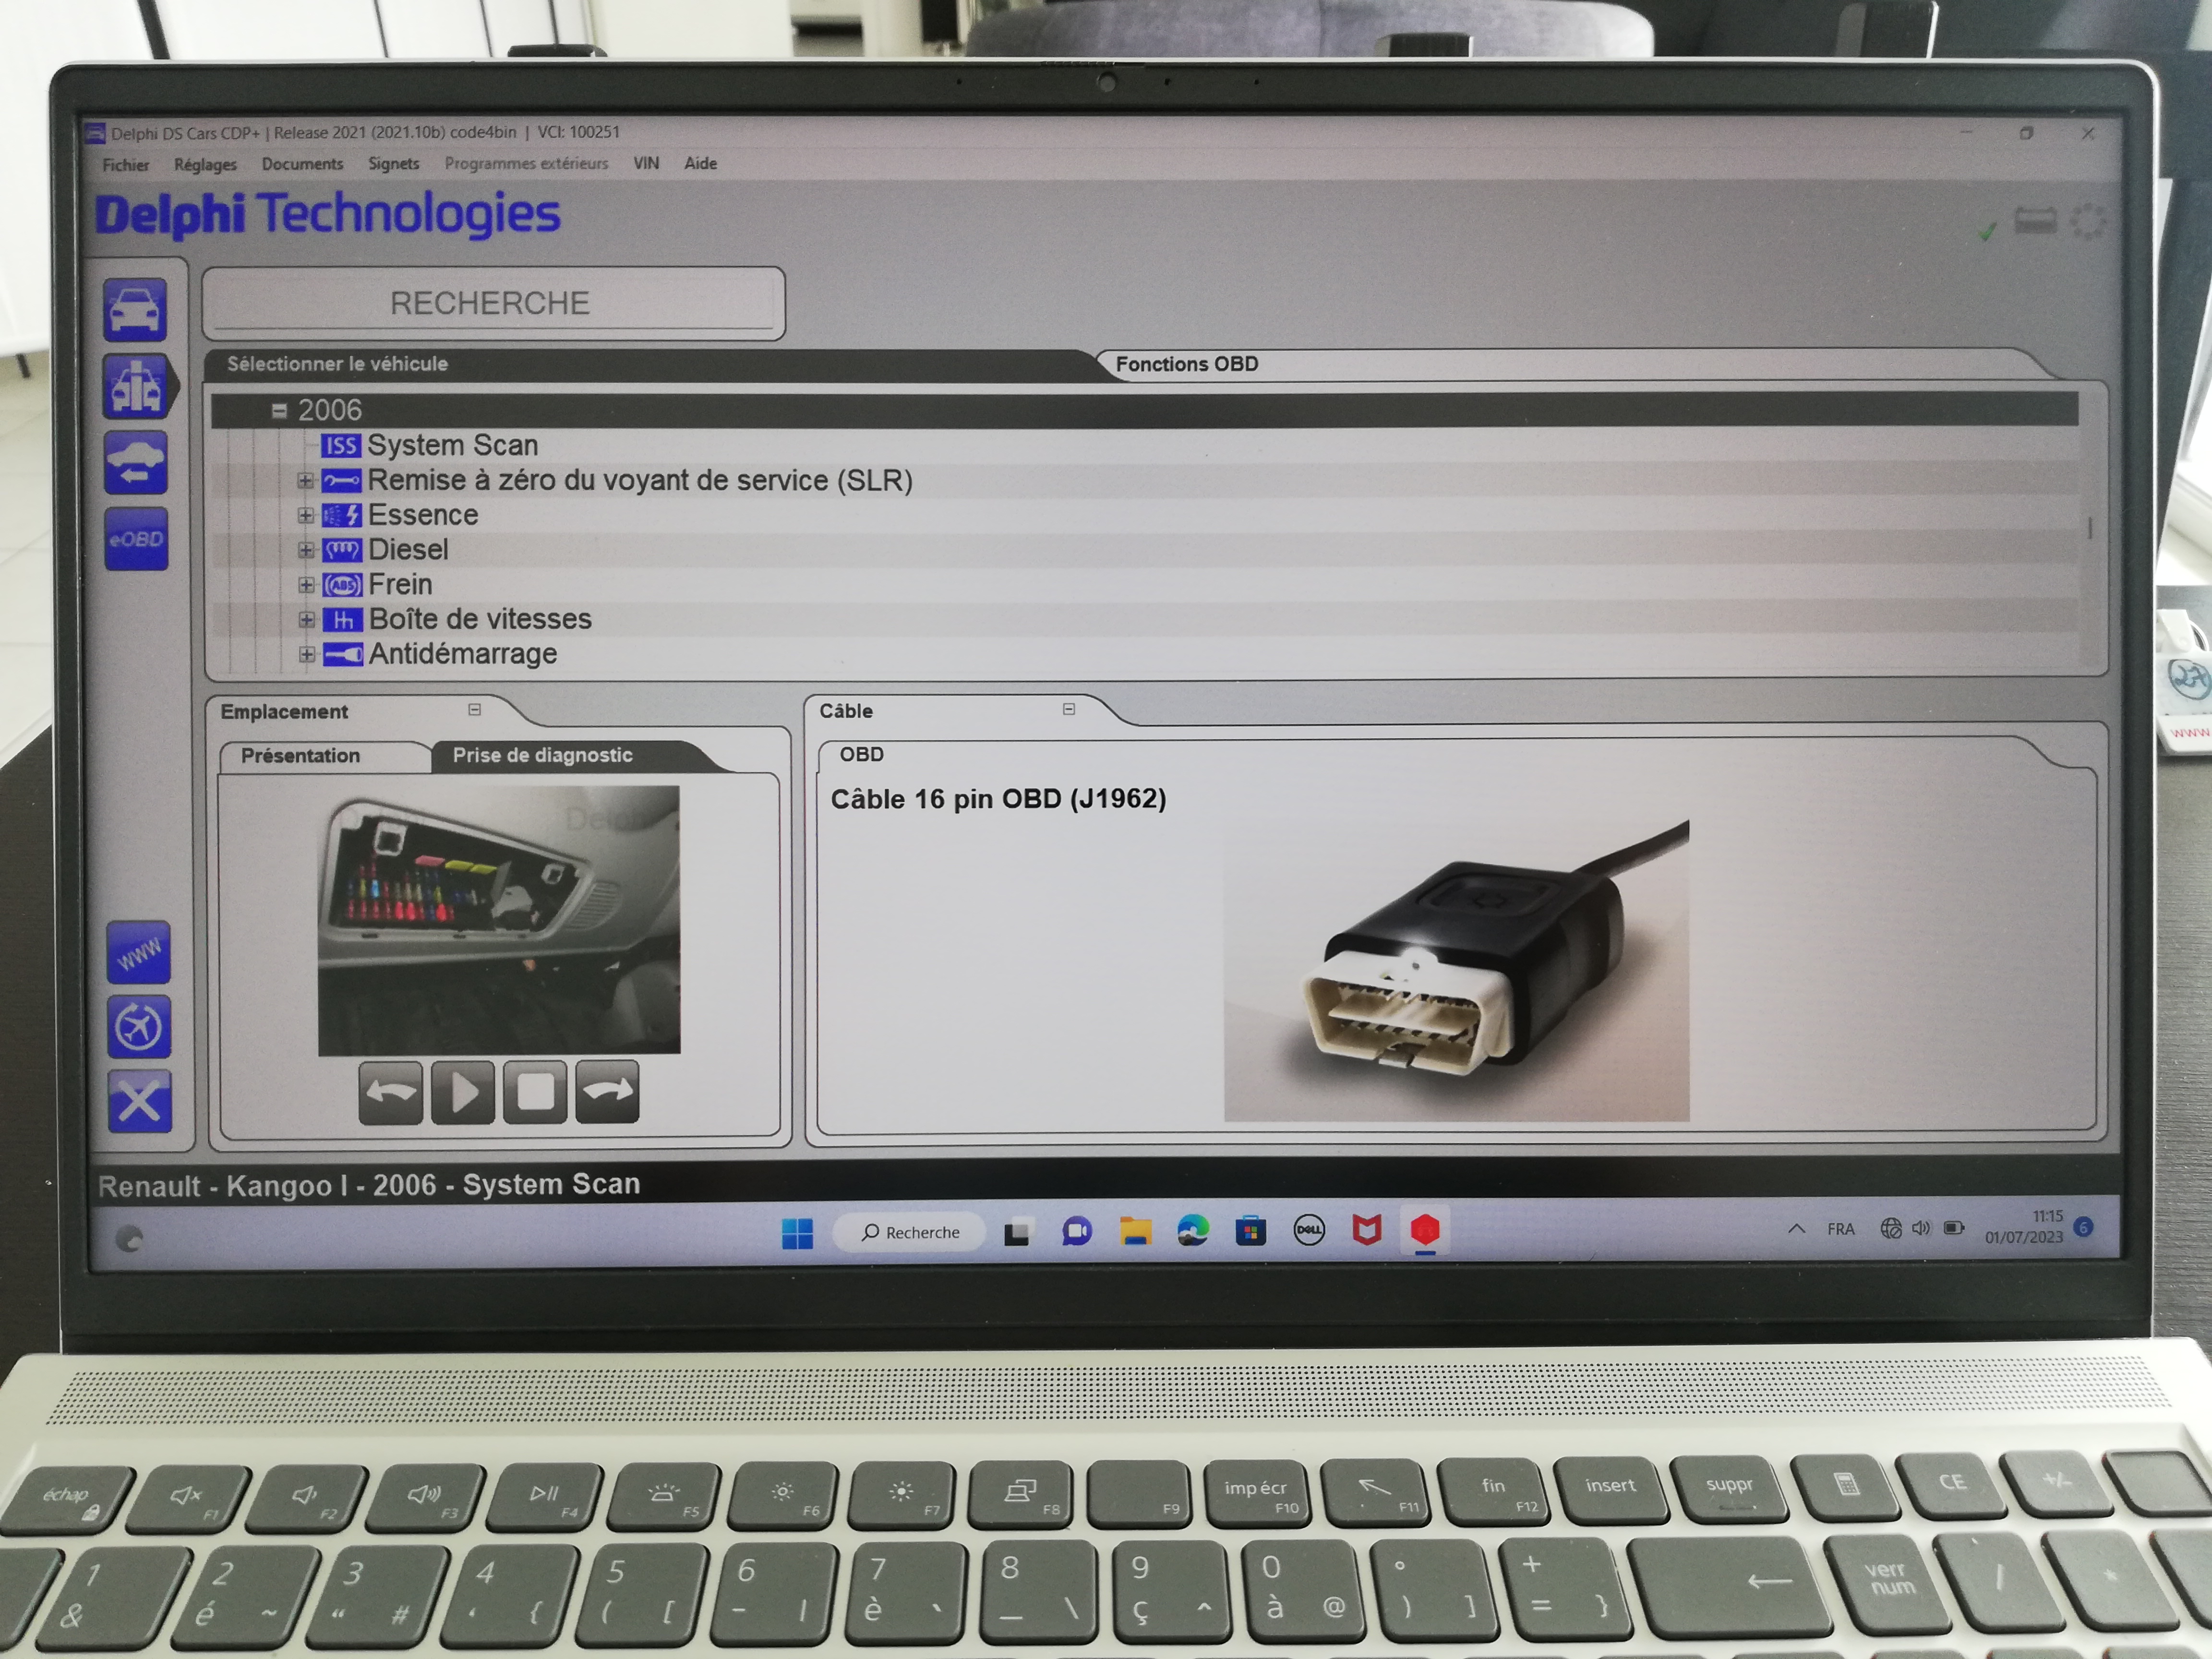Click the red Delphi app taskbar icon
The width and height of the screenshot is (2212, 1659).
tap(1425, 1230)
